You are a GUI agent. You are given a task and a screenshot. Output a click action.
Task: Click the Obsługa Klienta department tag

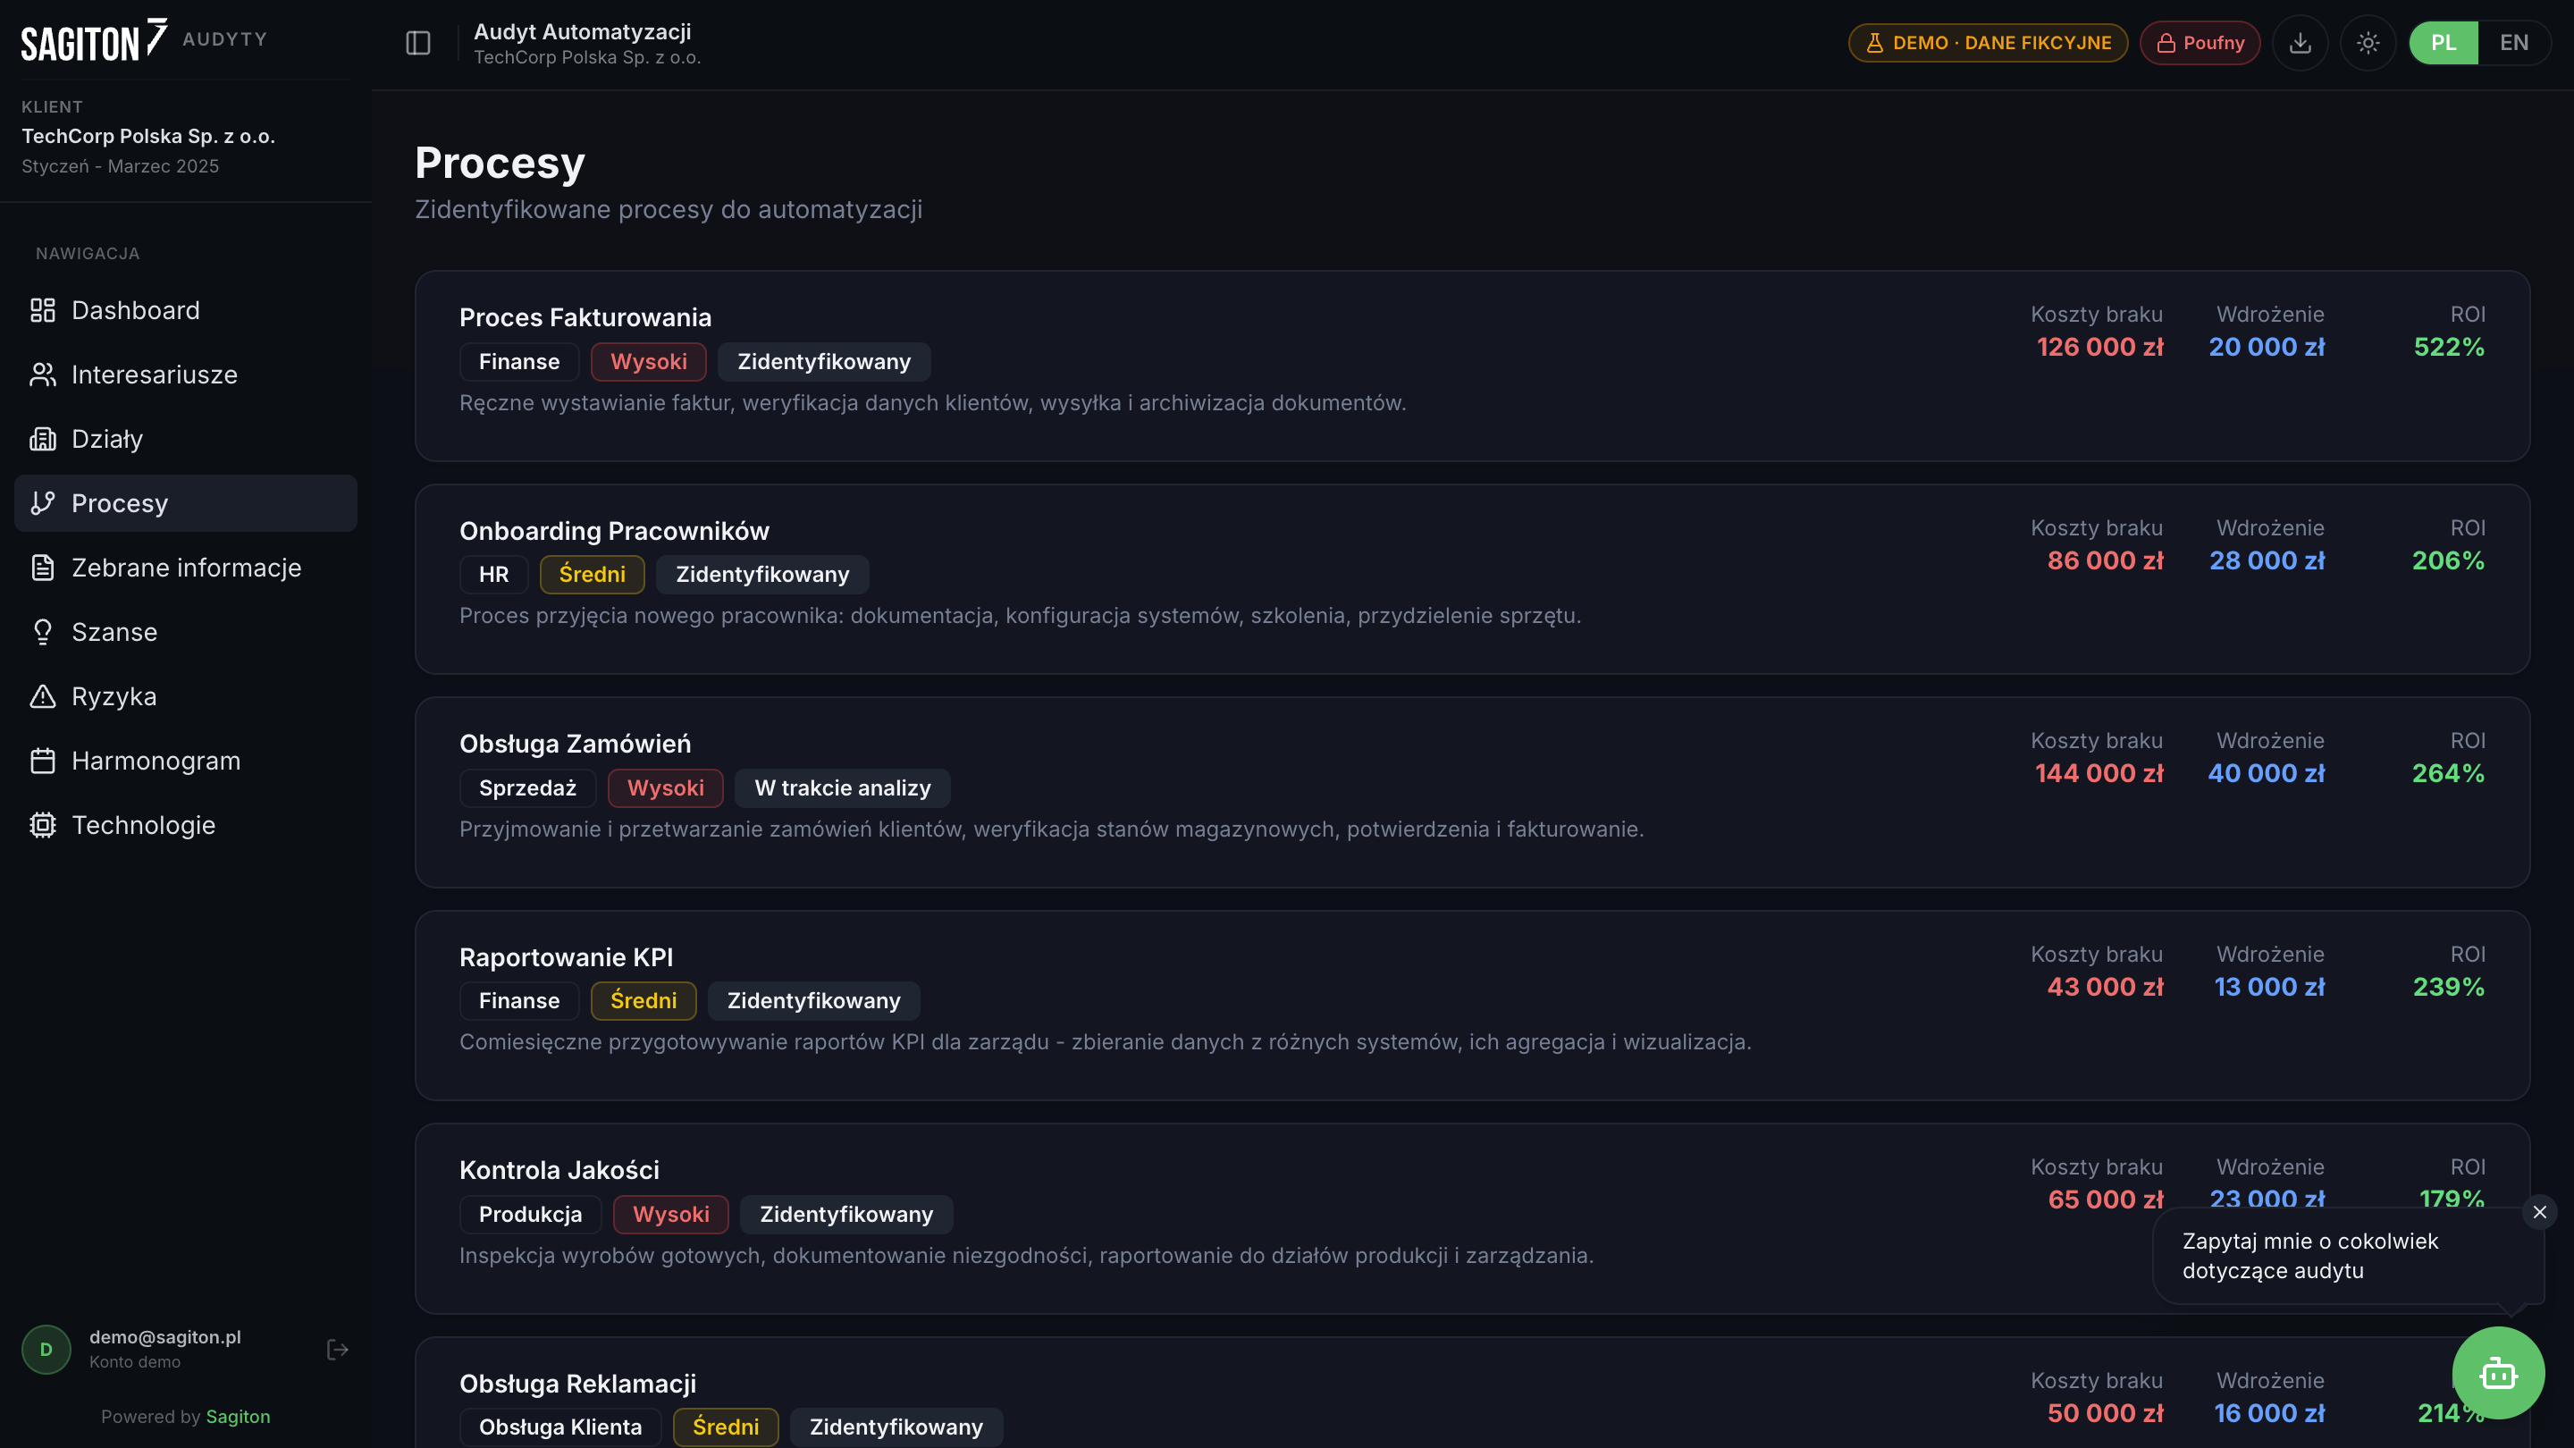560,1427
